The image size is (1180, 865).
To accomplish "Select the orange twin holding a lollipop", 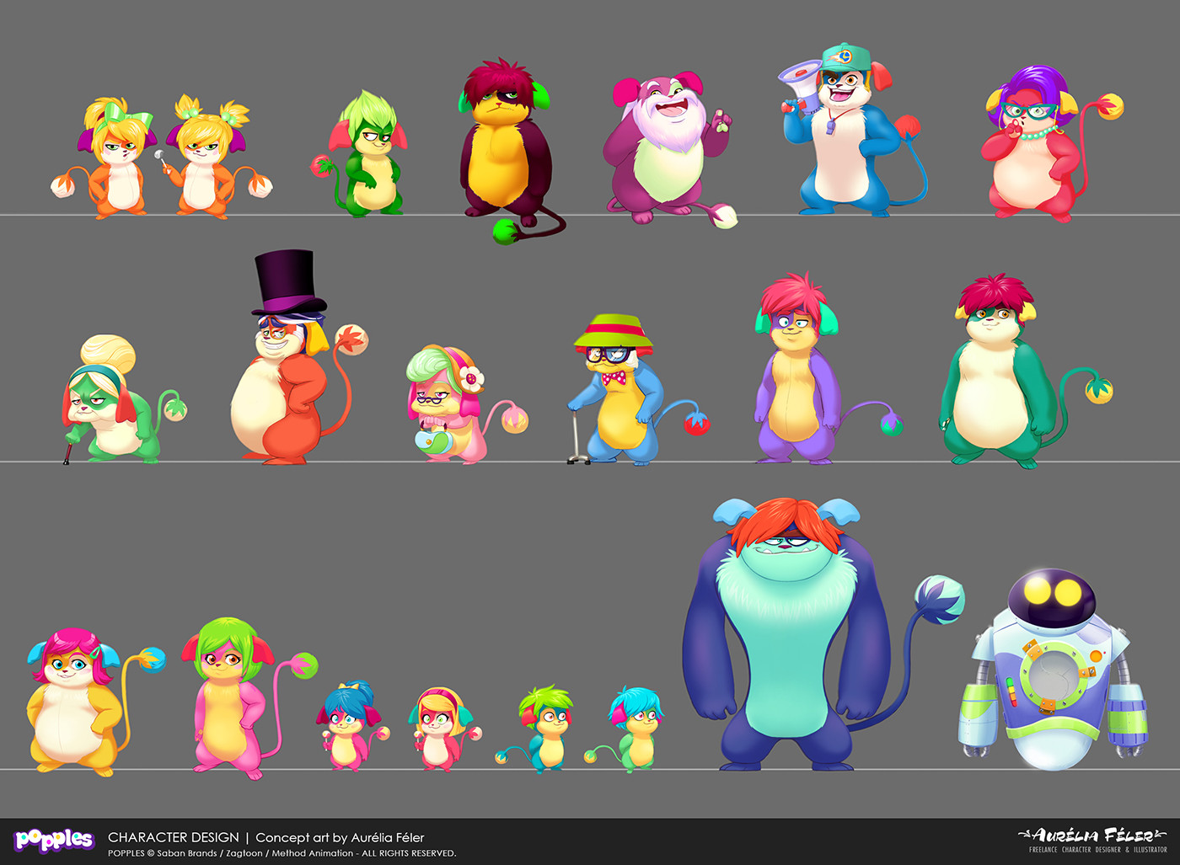I will coord(212,158).
